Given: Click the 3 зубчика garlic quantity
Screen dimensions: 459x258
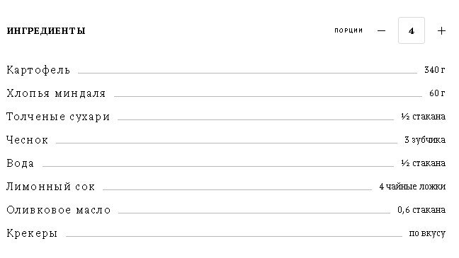Looking at the screenshot, I should [x=425, y=140].
